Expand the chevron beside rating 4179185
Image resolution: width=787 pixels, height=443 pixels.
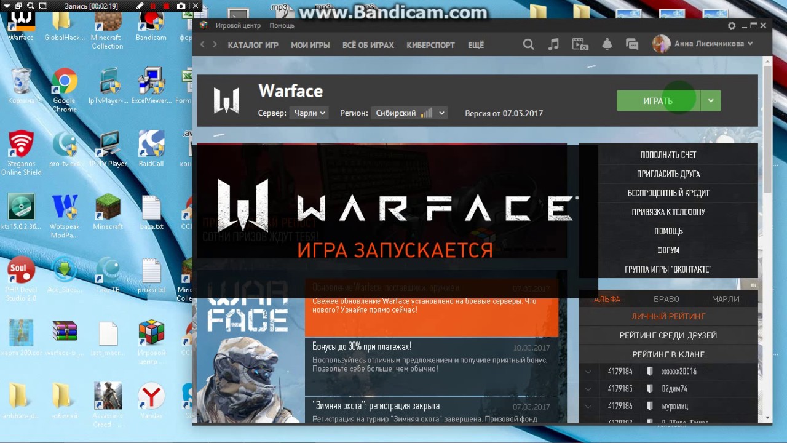pos(589,389)
